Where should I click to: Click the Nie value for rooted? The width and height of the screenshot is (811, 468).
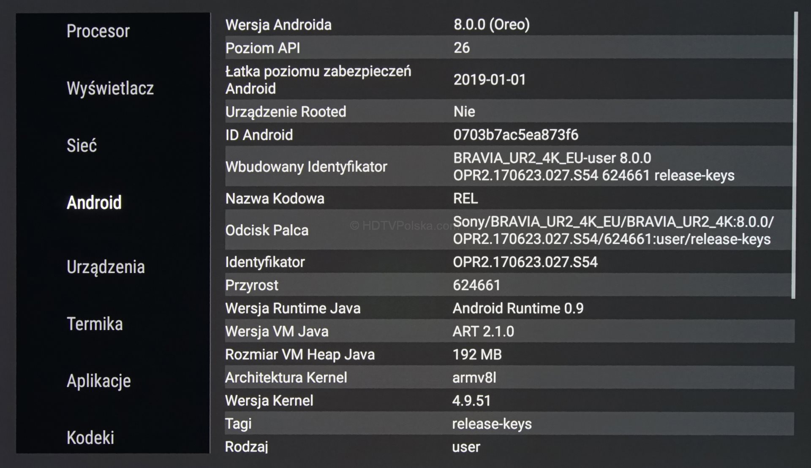[464, 112]
